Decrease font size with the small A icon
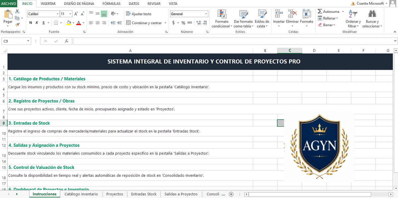Image resolution: width=398 pixels, height=198 pixels. pos(83,14)
